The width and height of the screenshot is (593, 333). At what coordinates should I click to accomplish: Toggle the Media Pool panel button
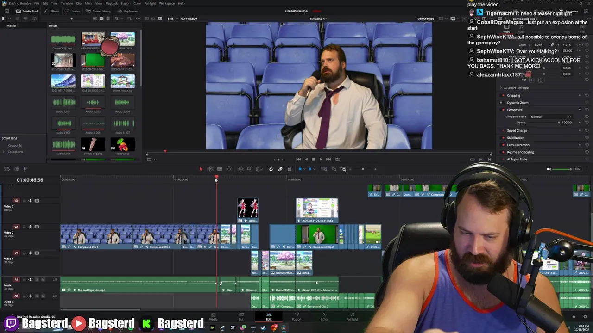click(x=27, y=11)
